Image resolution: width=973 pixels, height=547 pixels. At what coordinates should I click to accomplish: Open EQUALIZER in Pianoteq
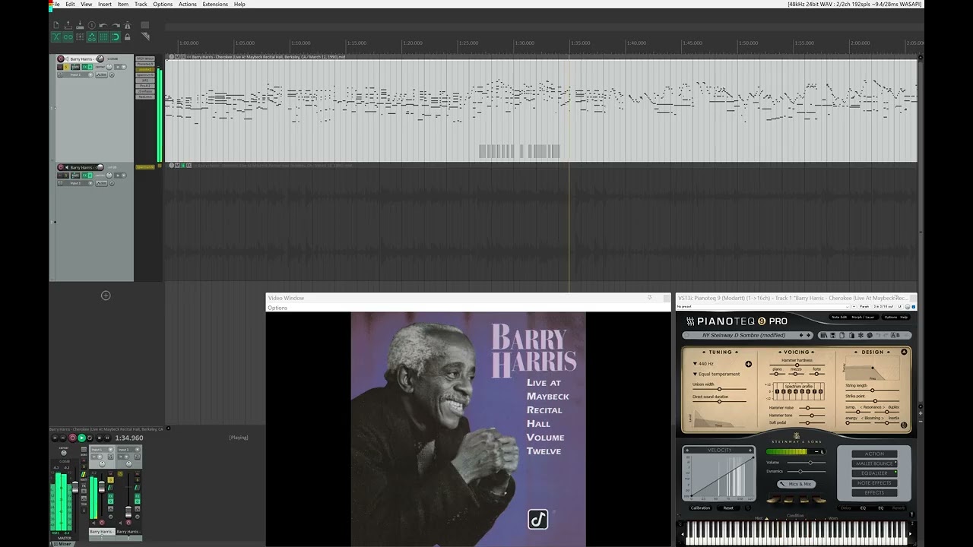click(874, 473)
